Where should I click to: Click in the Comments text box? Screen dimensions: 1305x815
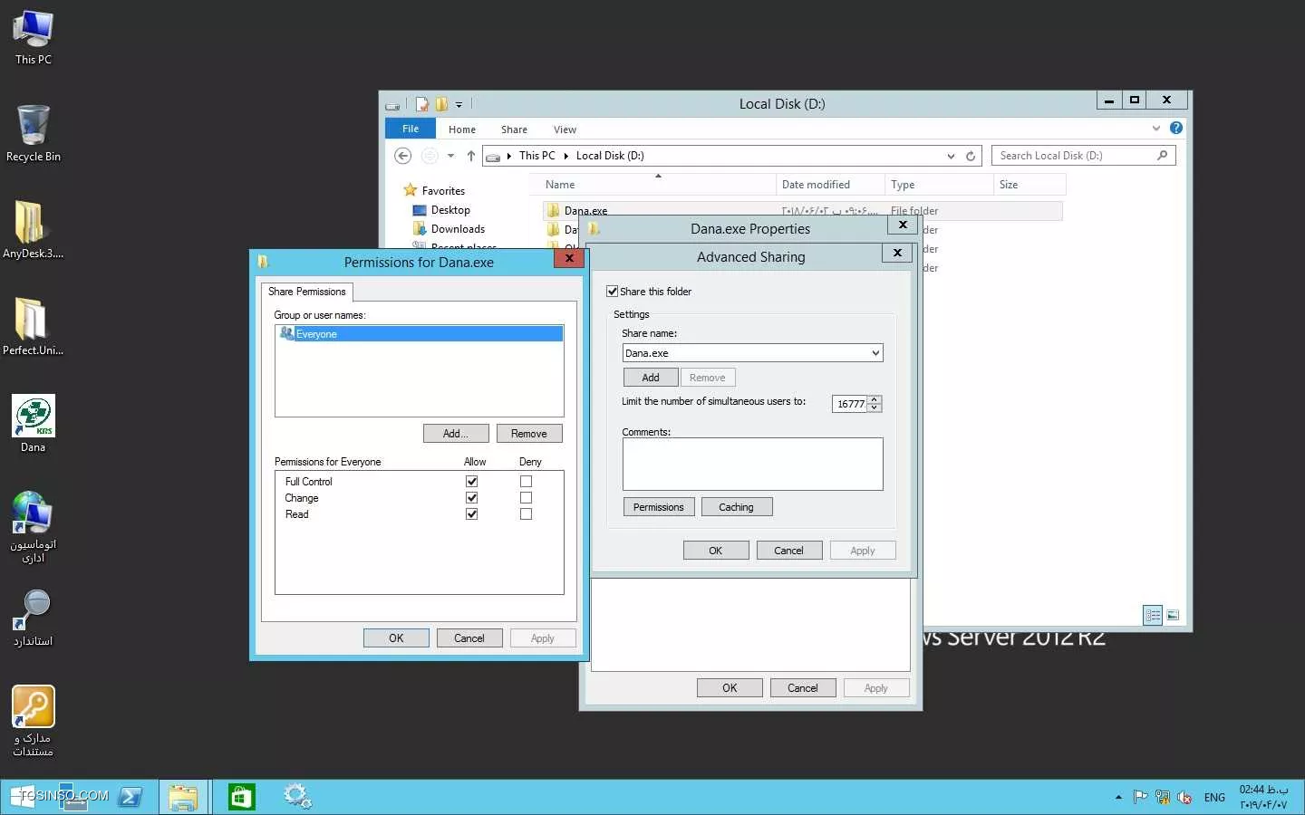click(752, 464)
